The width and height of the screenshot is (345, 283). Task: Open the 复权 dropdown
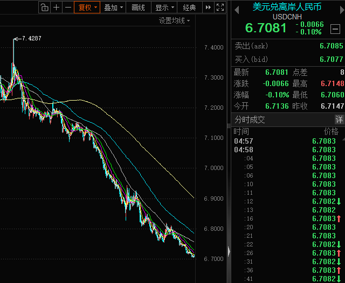[x=87, y=8]
